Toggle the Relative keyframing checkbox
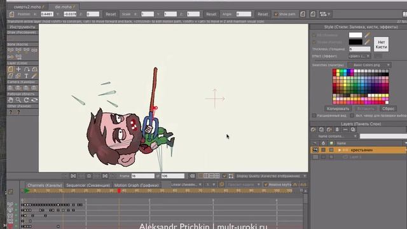This screenshot has width=407, height=229. 266,184
